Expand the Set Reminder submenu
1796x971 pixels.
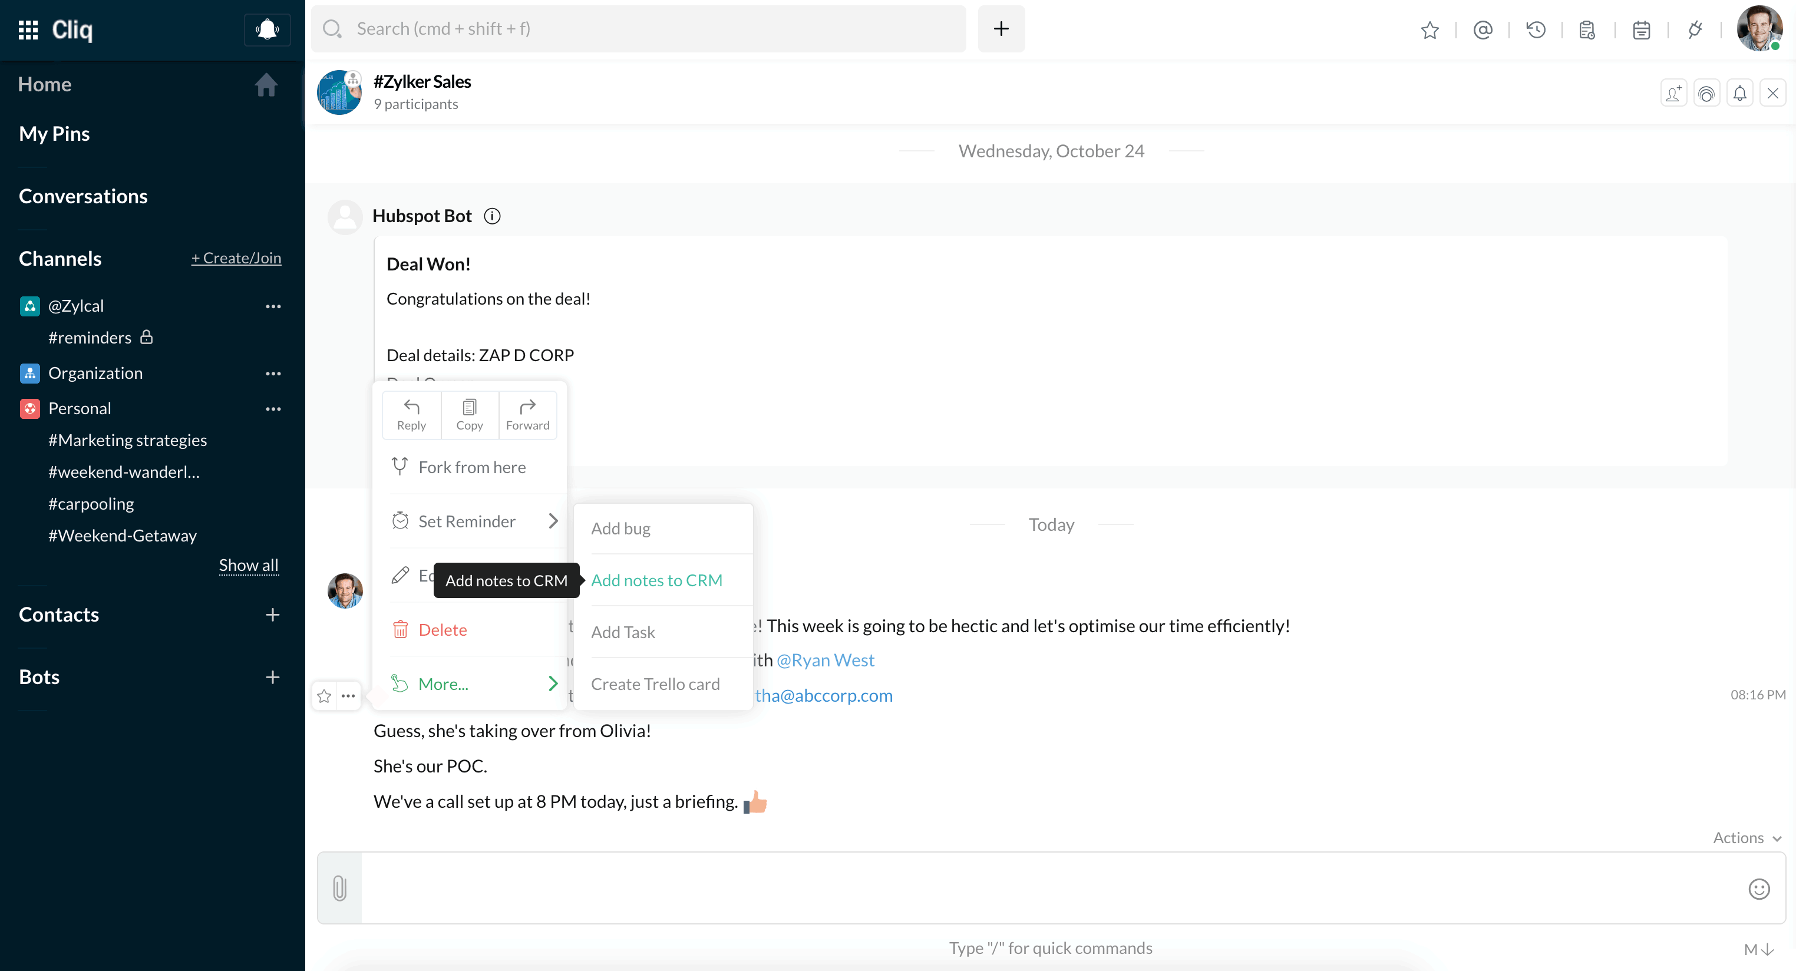click(x=470, y=521)
